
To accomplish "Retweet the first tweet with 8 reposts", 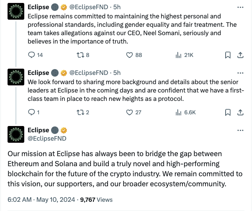I will click(x=80, y=55).
